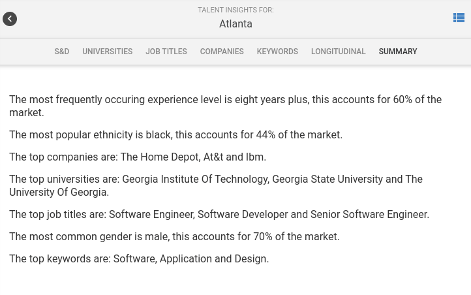This screenshot has width=471, height=295.
Task: Click the top job titles sentence
Action: tap(219, 214)
